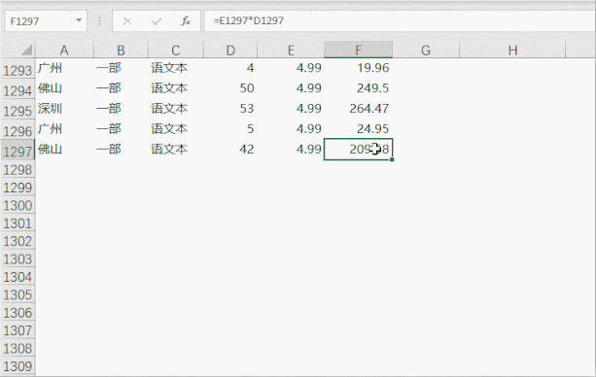Screen dimensions: 596x377
Task: Click the Cancel X formula icon
Action: (127, 21)
